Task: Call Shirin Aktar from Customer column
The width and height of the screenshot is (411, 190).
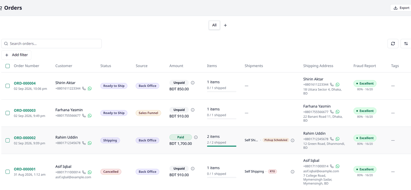Action: 84,89
